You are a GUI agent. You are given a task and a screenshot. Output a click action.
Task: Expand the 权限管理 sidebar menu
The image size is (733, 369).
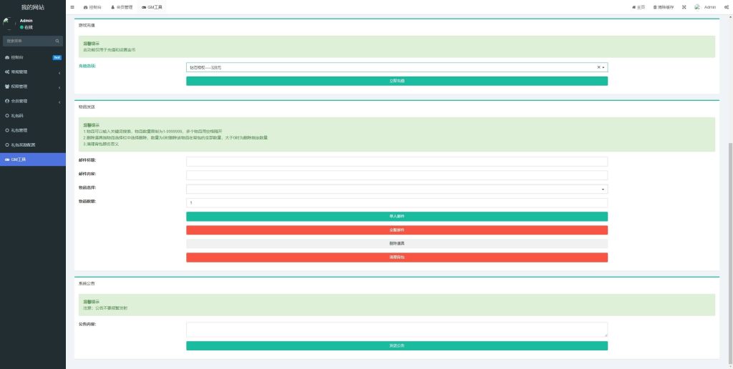click(32, 87)
